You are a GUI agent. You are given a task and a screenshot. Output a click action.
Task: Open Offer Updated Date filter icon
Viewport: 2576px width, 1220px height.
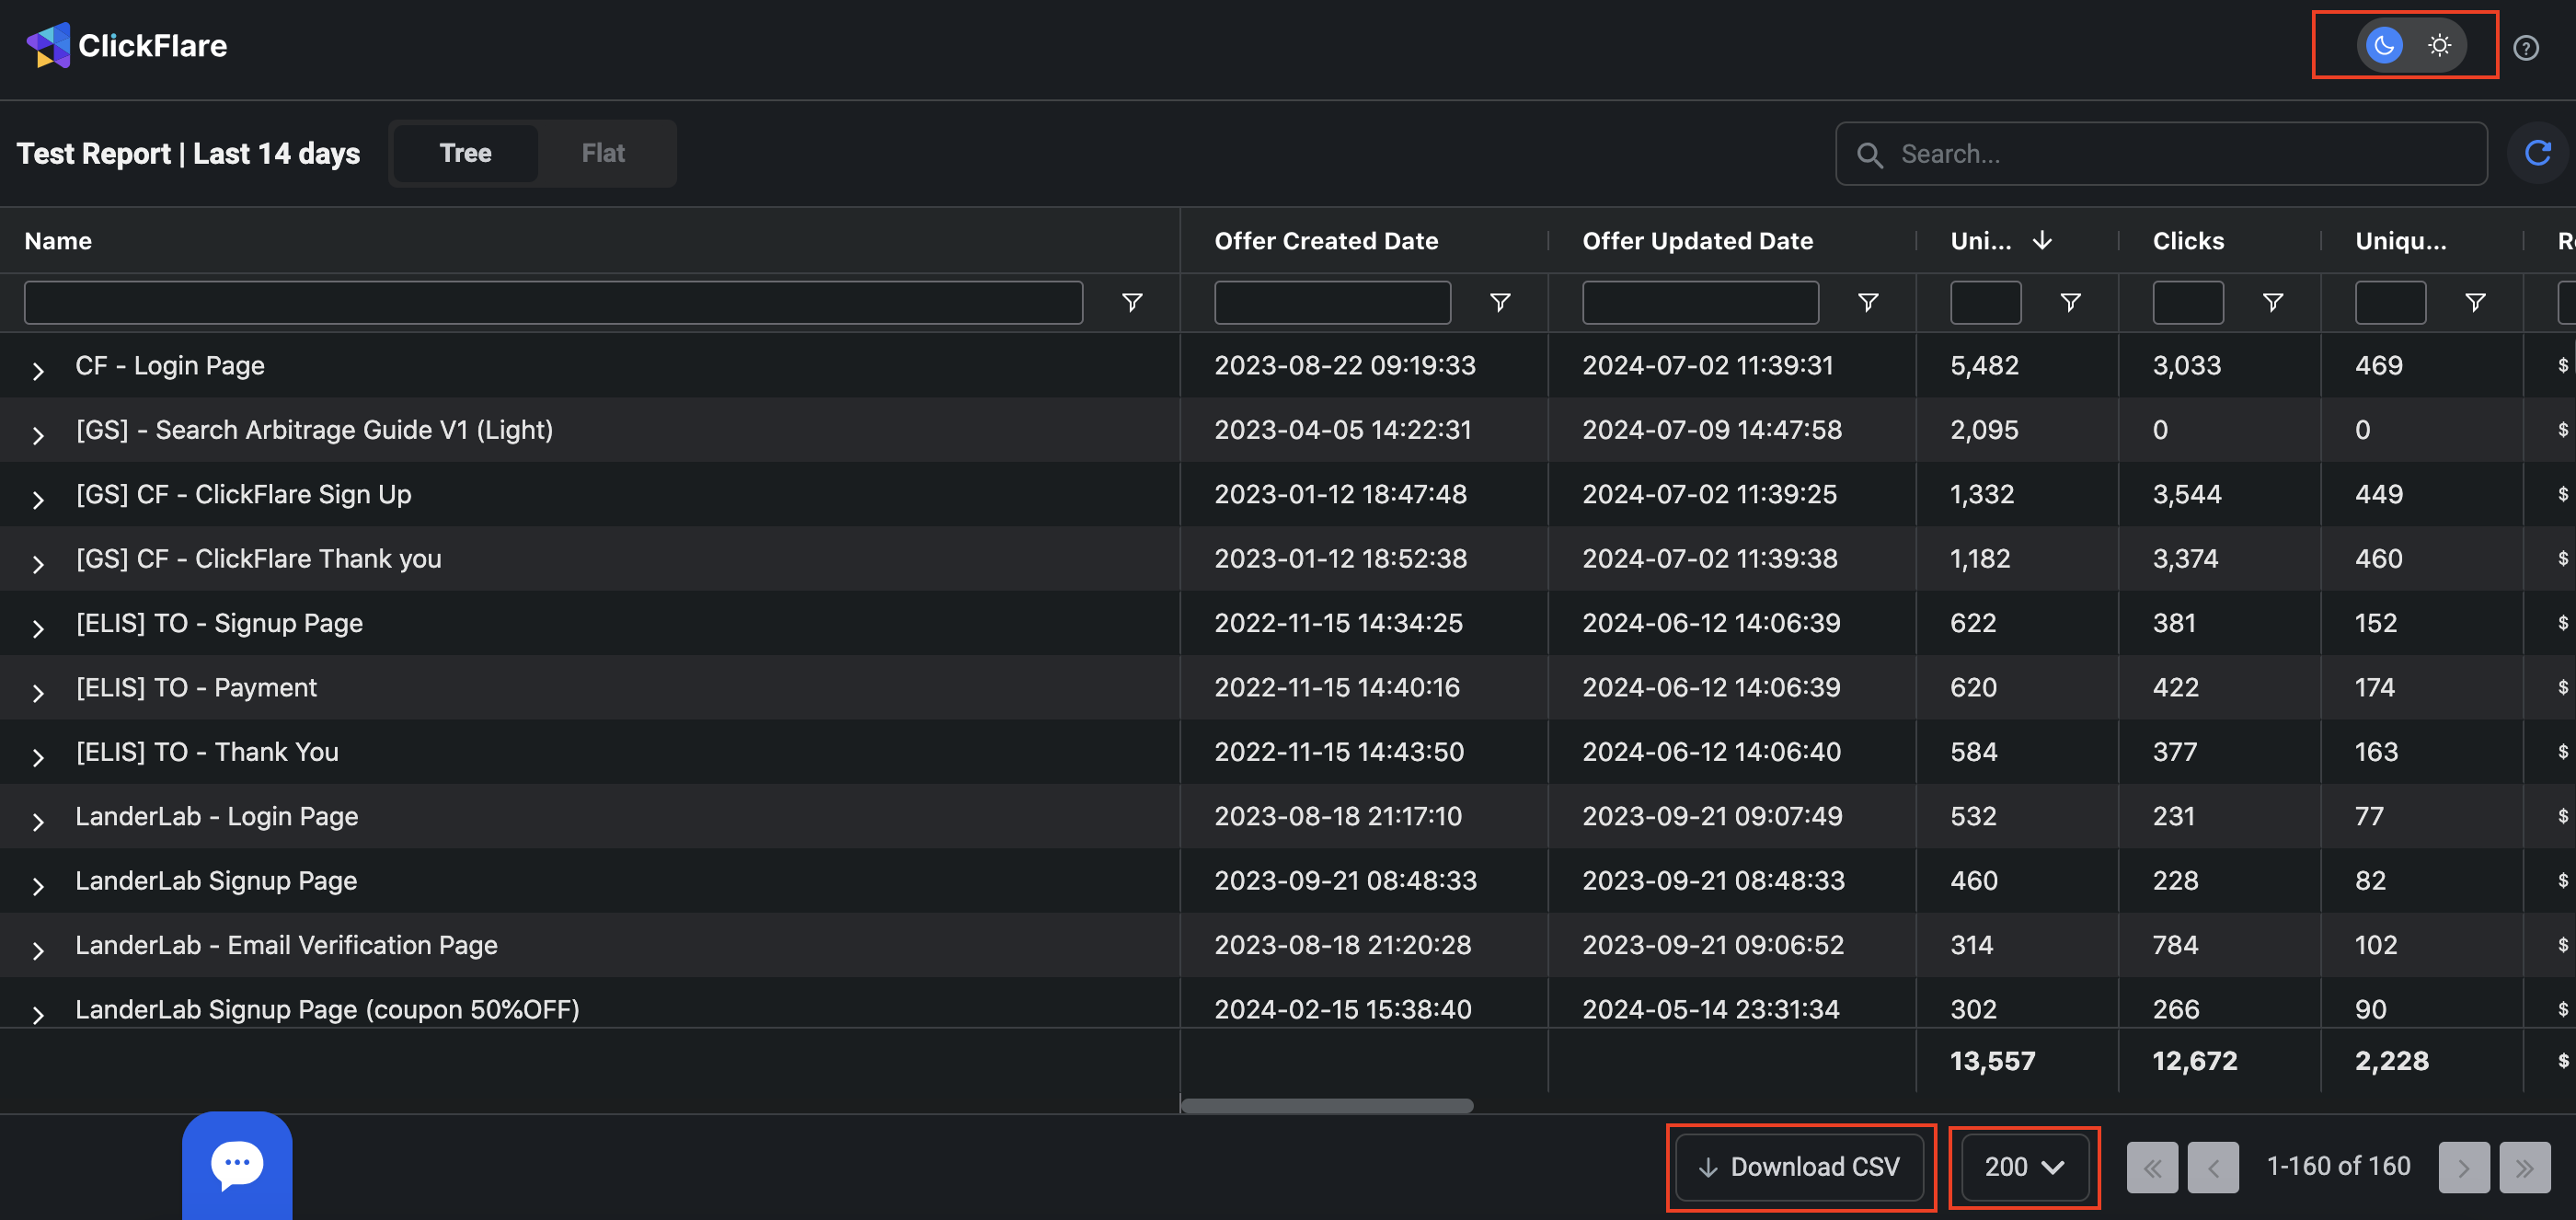(1867, 302)
